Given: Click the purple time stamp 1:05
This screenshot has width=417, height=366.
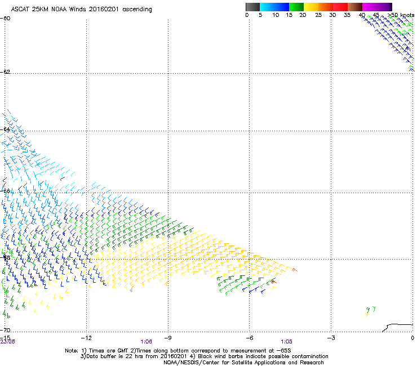Looking at the screenshot, I should 286,342.
